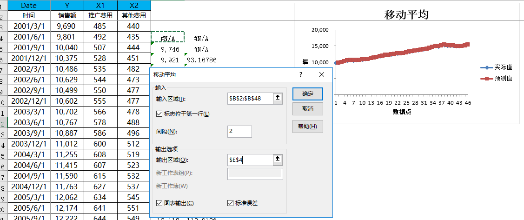Edit the 输出区域 range field
The image size is (524, 220).
click(x=250, y=160)
